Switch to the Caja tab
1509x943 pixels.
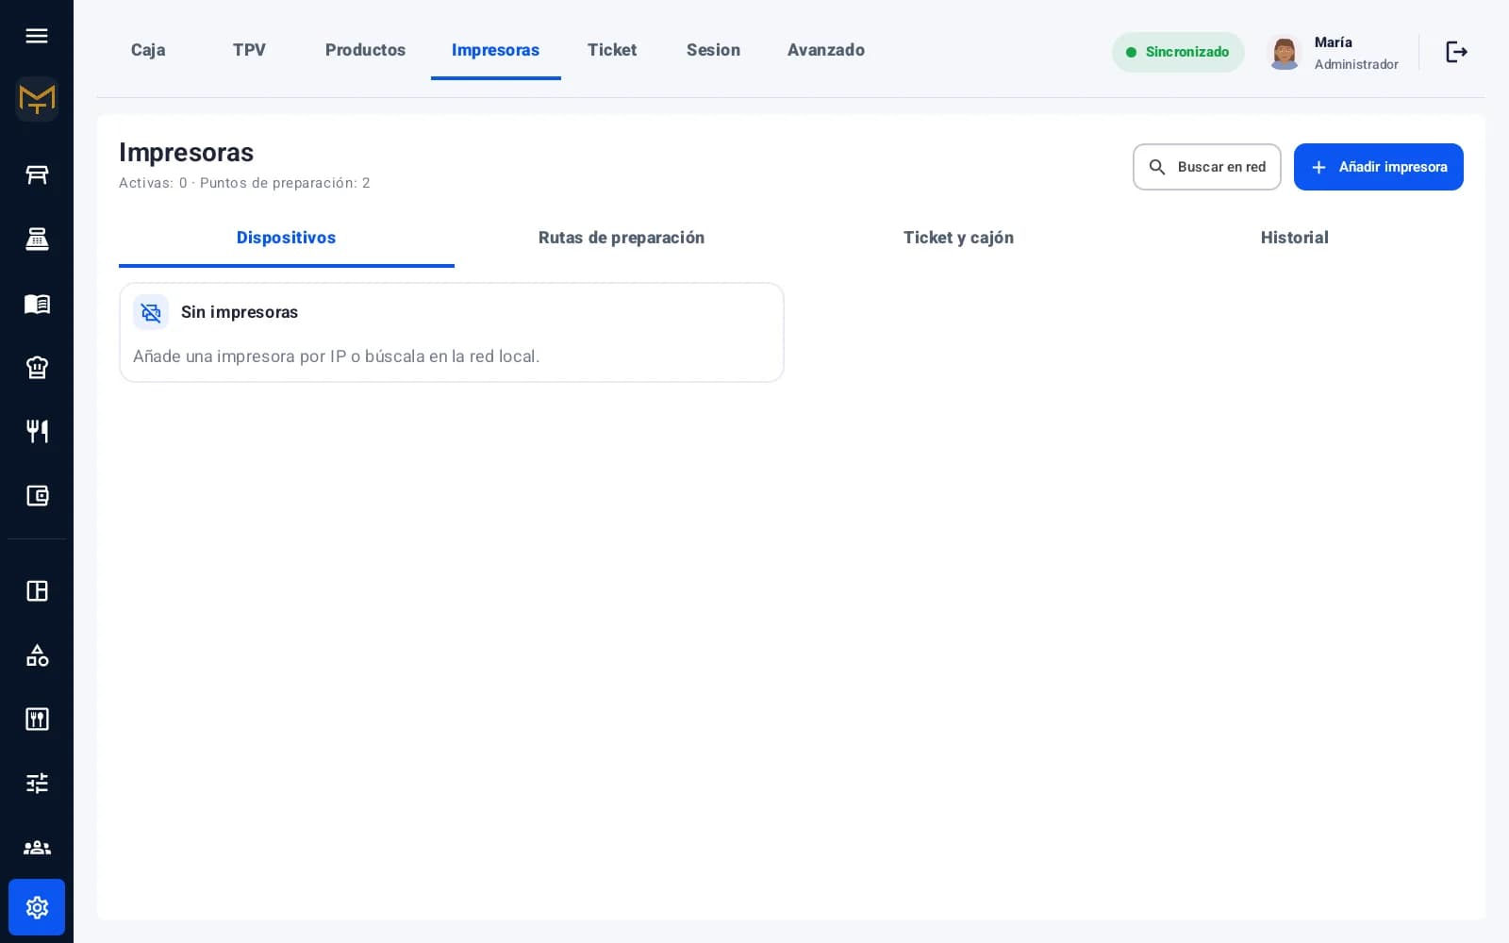point(148,50)
